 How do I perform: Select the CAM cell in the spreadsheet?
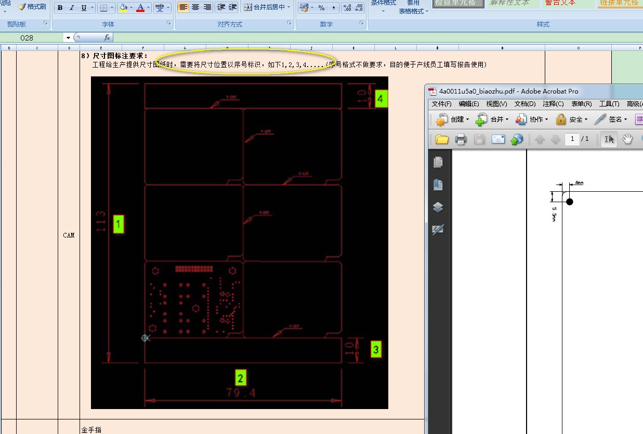coord(69,235)
